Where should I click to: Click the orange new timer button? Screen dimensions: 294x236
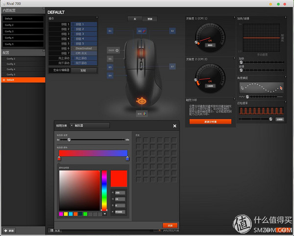[x=210, y=121]
